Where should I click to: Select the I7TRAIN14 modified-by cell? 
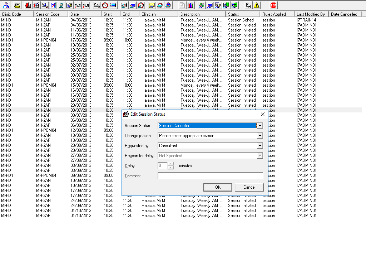pyautogui.click(x=306, y=20)
